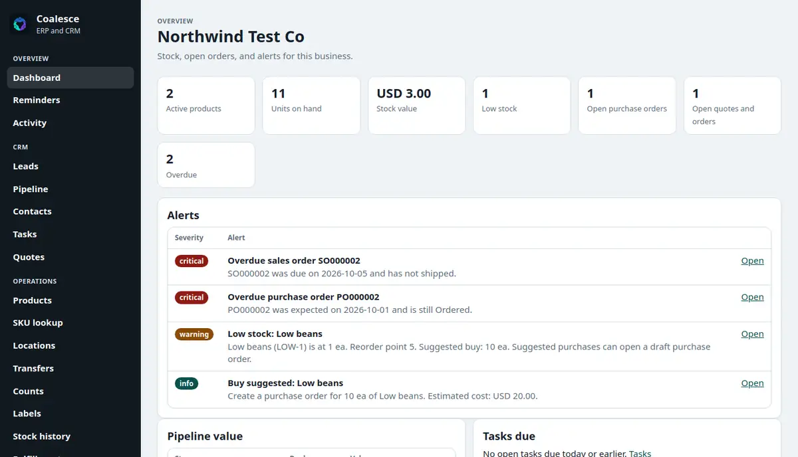Image resolution: width=798 pixels, height=457 pixels.
Task: Open Leads under CRM
Action: click(70, 167)
